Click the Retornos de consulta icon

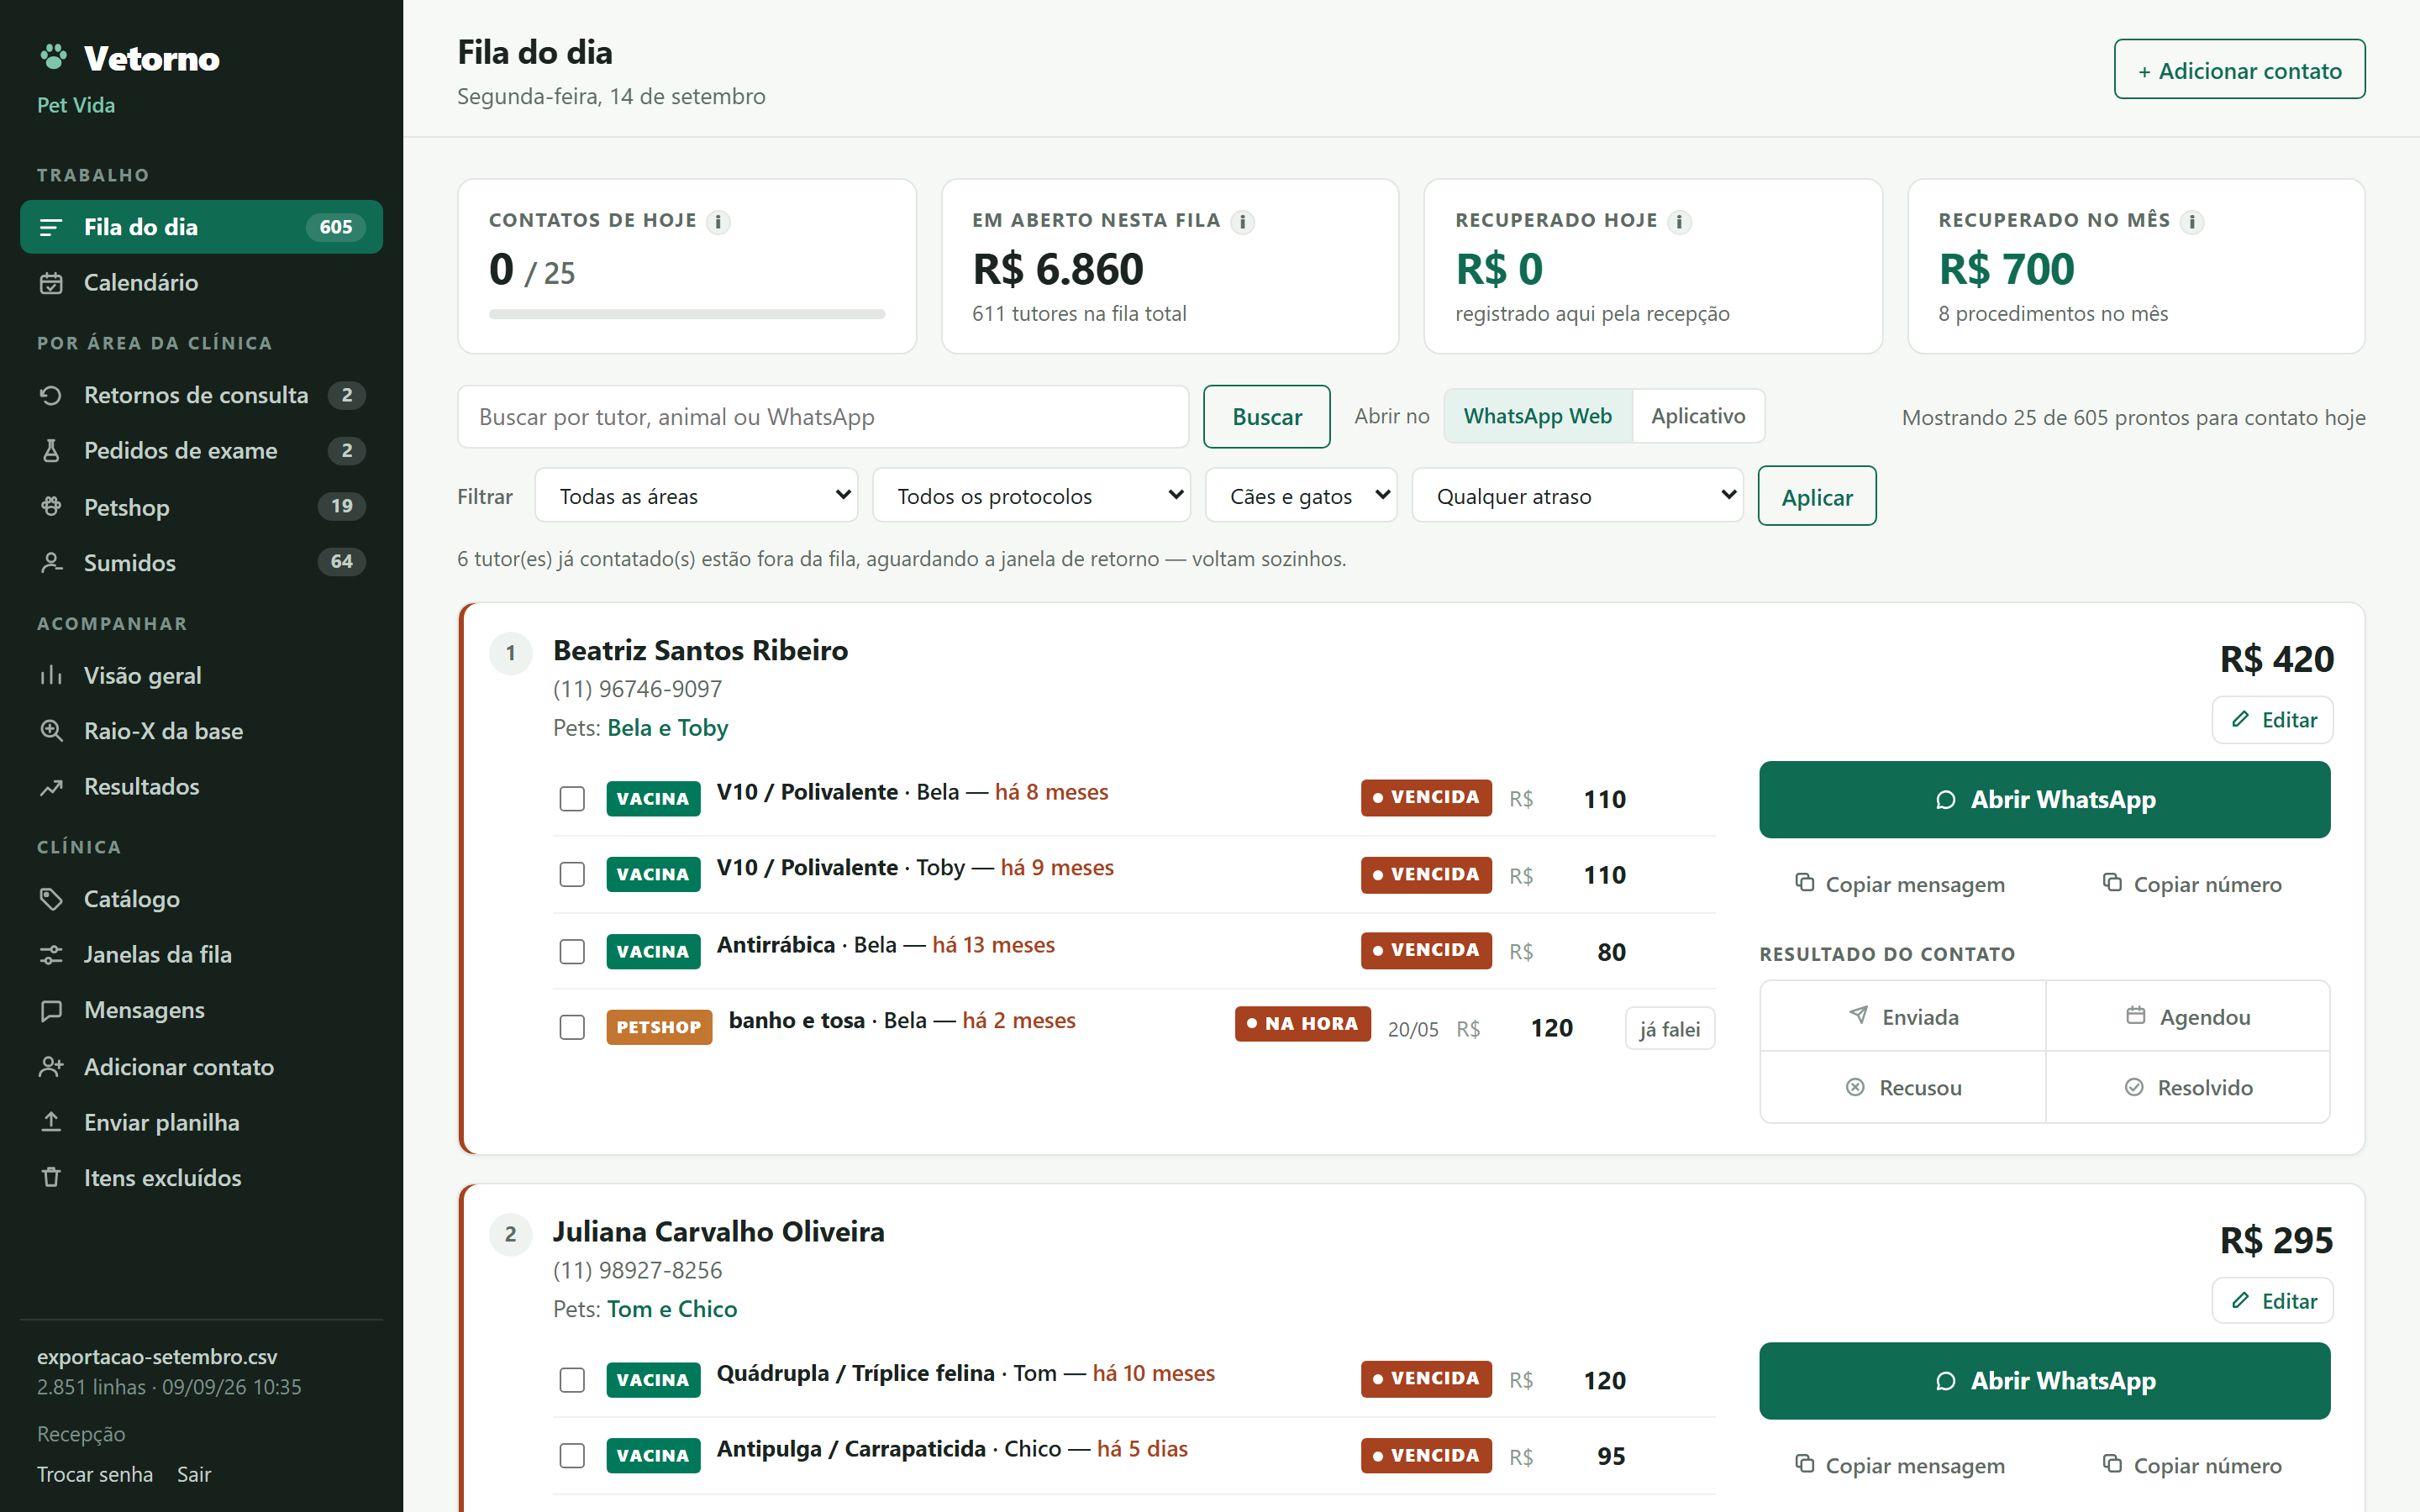click(51, 395)
